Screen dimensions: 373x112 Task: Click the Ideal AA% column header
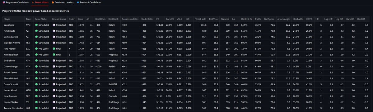pyautogui.click(x=298, y=19)
